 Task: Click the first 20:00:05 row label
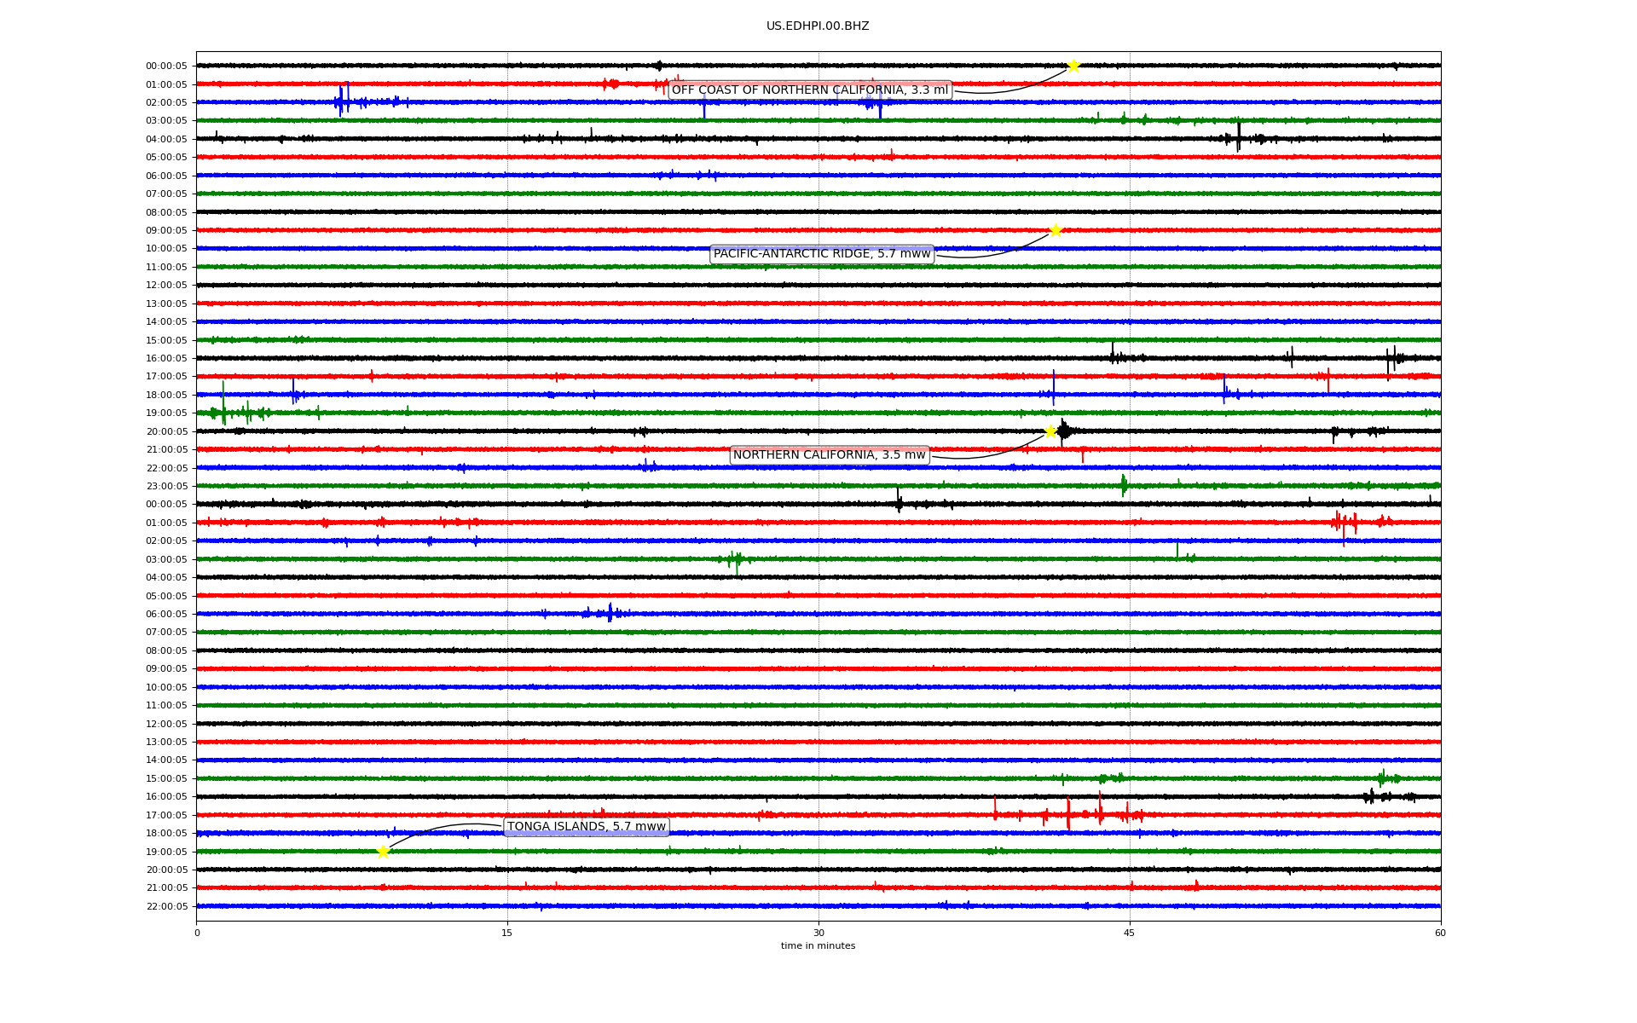coord(166,432)
